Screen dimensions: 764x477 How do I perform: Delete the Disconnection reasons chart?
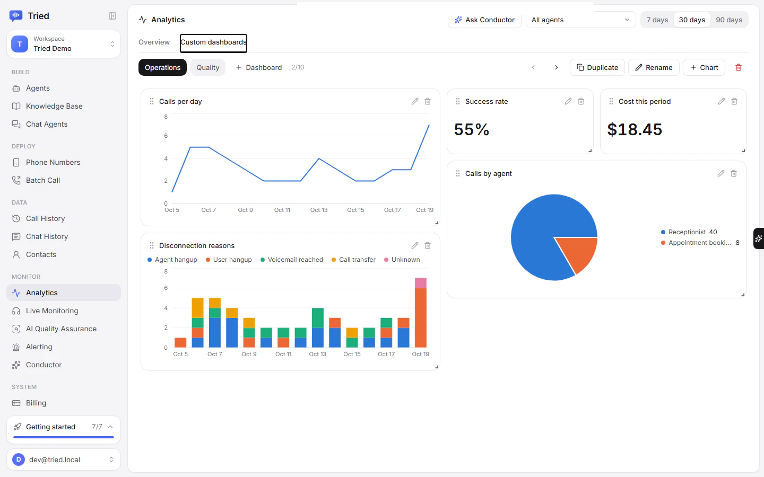click(x=428, y=245)
